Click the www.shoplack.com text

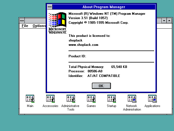click(x=83, y=45)
